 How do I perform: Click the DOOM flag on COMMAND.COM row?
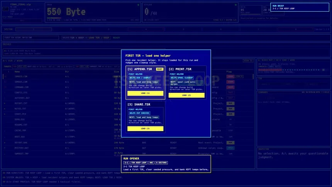pyautogui.click(x=230, y=87)
